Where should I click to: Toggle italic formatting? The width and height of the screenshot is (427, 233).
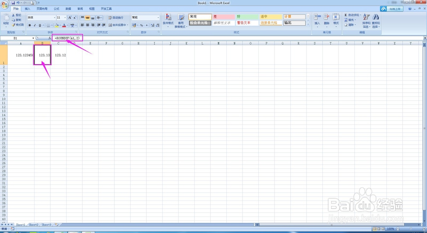point(35,25)
